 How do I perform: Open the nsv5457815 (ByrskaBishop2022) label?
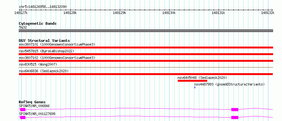coord(47,51)
